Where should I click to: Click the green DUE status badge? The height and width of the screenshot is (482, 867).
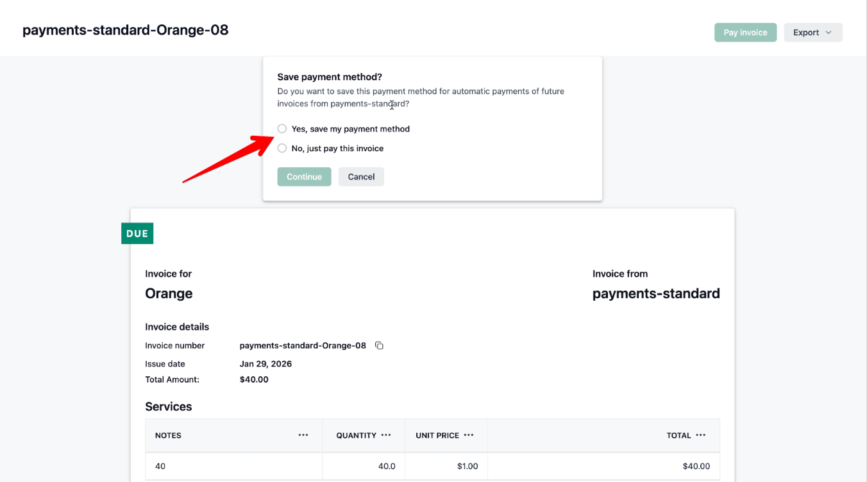tap(137, 233)
